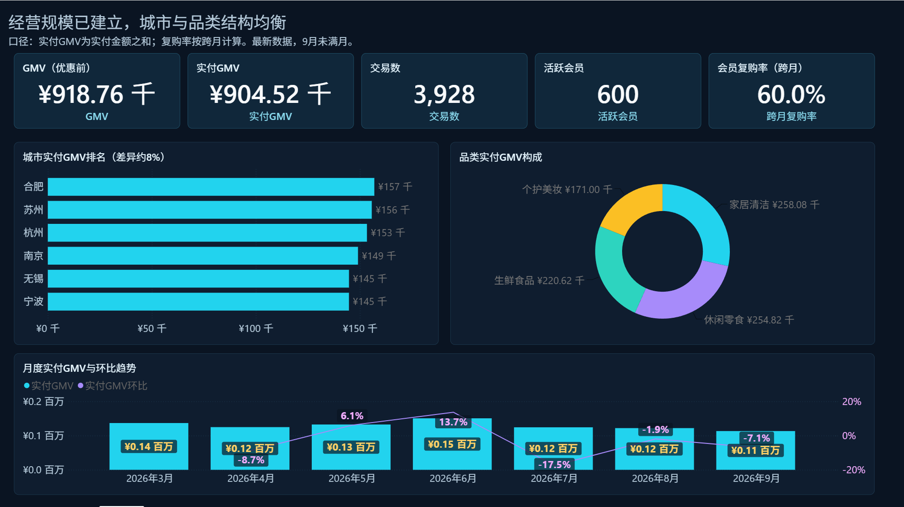Select the 2026年4月 monthly GMV column
The height and width of the screenshot is (507, 904).
[x=250, y=448]
